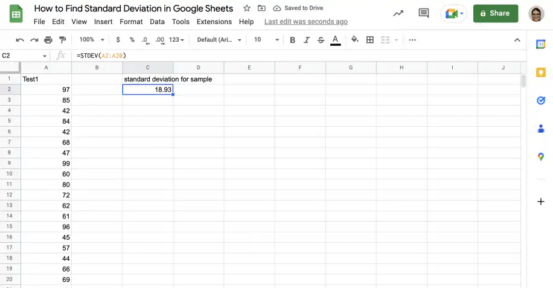Open Google Calendar side panel
The height and width of the screenshot is (288, 553).
tap(541, 44)
